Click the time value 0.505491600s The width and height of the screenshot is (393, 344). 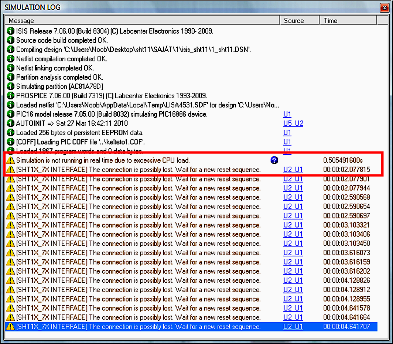coord(343,160)
